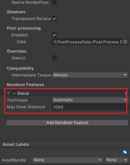130x165 pixels.
Task: Toggle the Native RenderPass checkbox
Action: [x=54, y=2]
